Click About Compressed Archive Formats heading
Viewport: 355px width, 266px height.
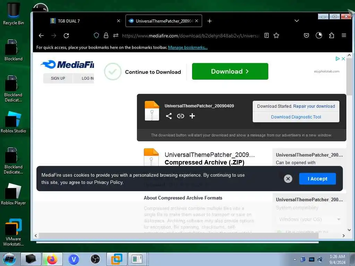[183, 198]
